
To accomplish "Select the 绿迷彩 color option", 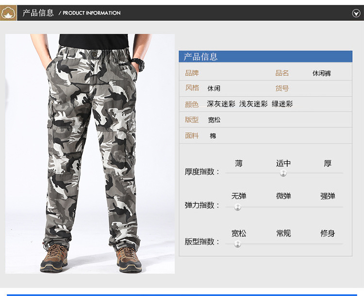I will tap(282, 104).
